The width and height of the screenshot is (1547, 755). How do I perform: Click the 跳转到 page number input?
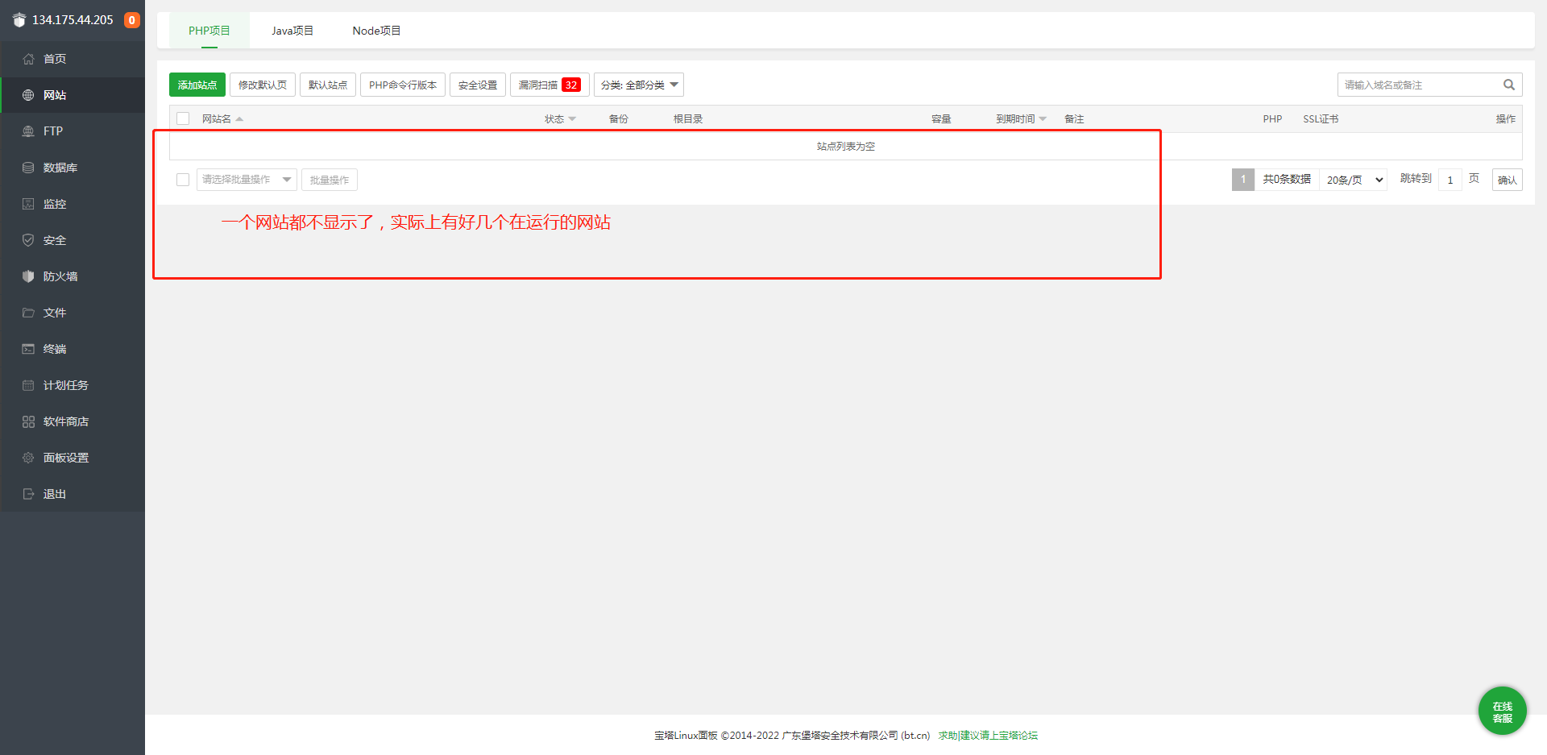click(1450, 180)
